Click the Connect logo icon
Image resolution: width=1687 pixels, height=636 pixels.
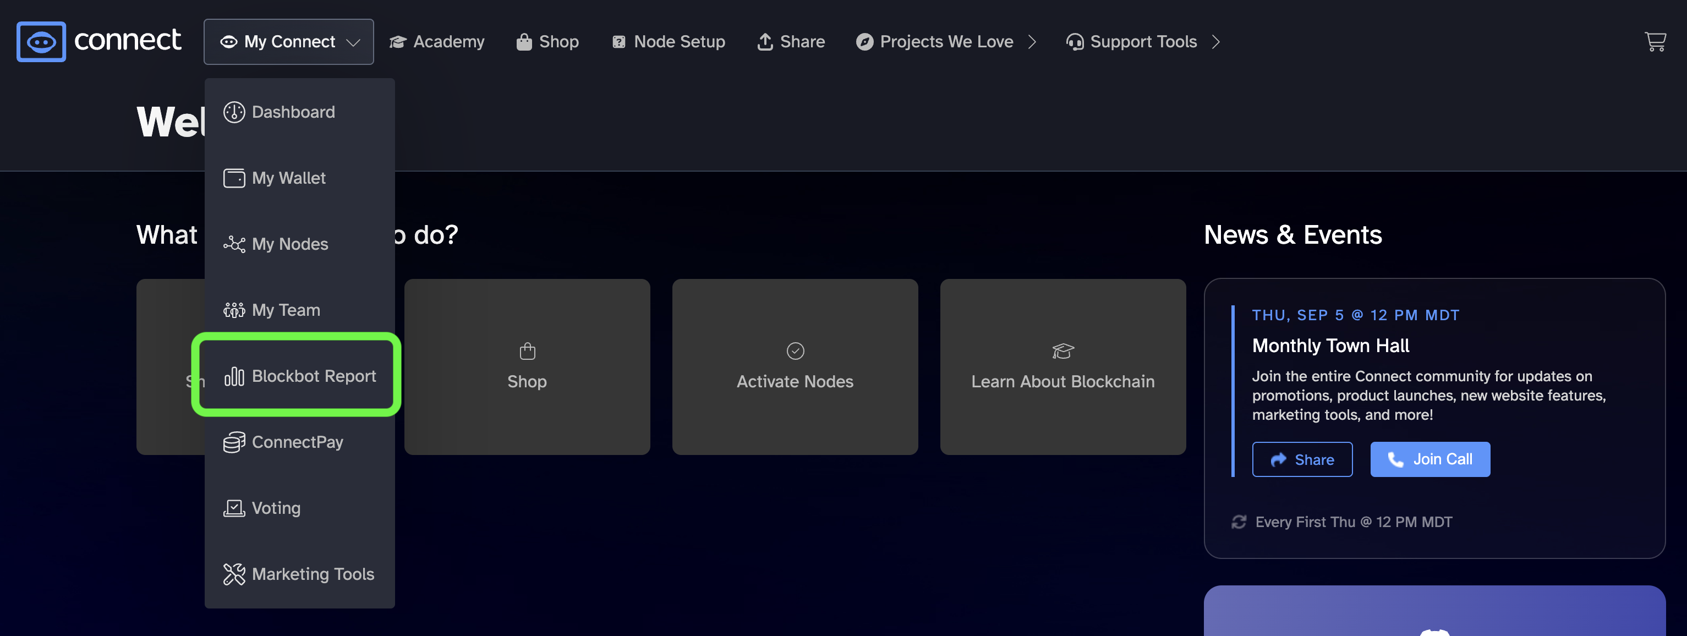[41, 41]
